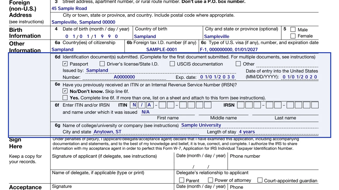The height and width of the screenshot is (190, 339).
Task: Click the applicant Phone number field
Action: tap(273, 164)
